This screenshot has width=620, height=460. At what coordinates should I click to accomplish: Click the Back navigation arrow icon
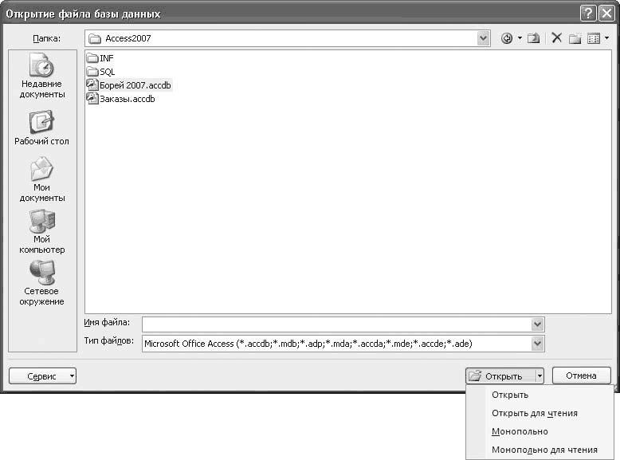pos(507,38)
